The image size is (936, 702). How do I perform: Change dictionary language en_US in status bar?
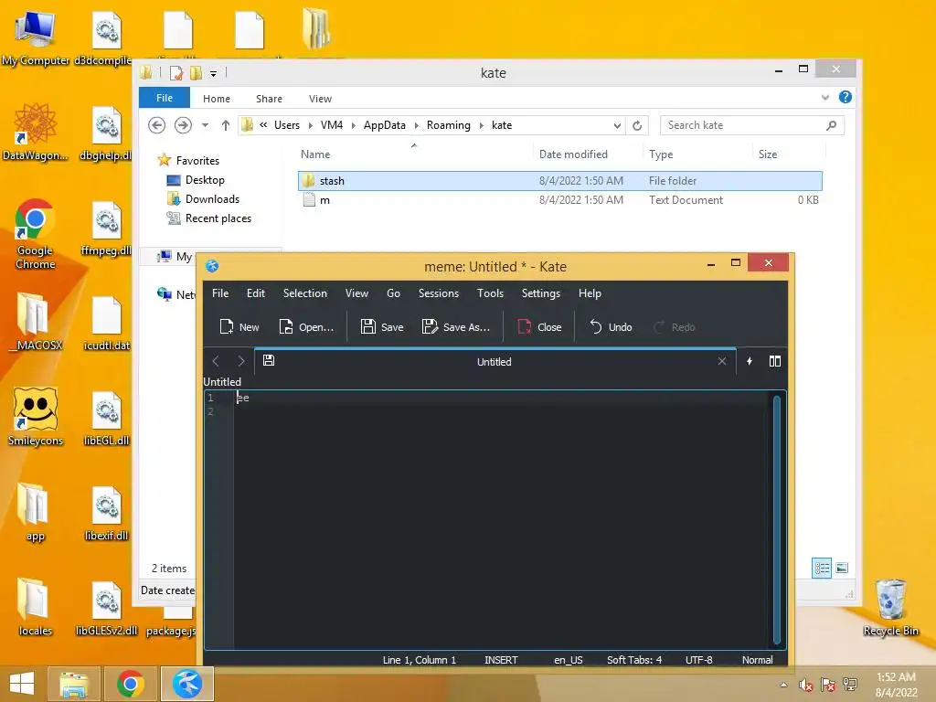click(x=569, y=660)
